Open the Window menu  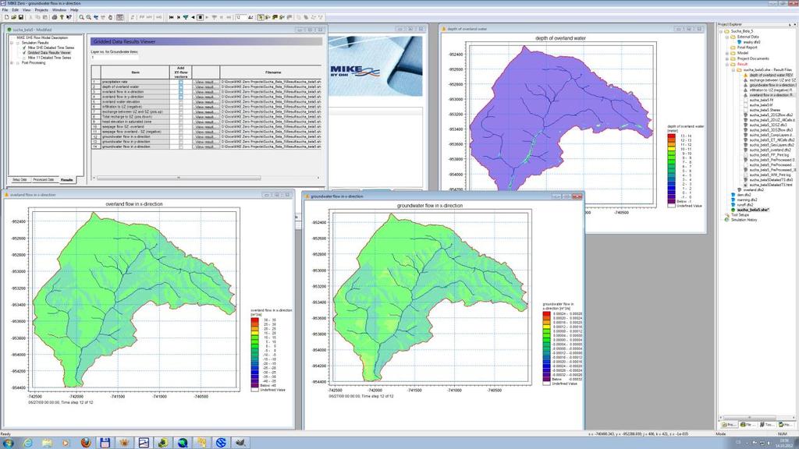(59, 10)
